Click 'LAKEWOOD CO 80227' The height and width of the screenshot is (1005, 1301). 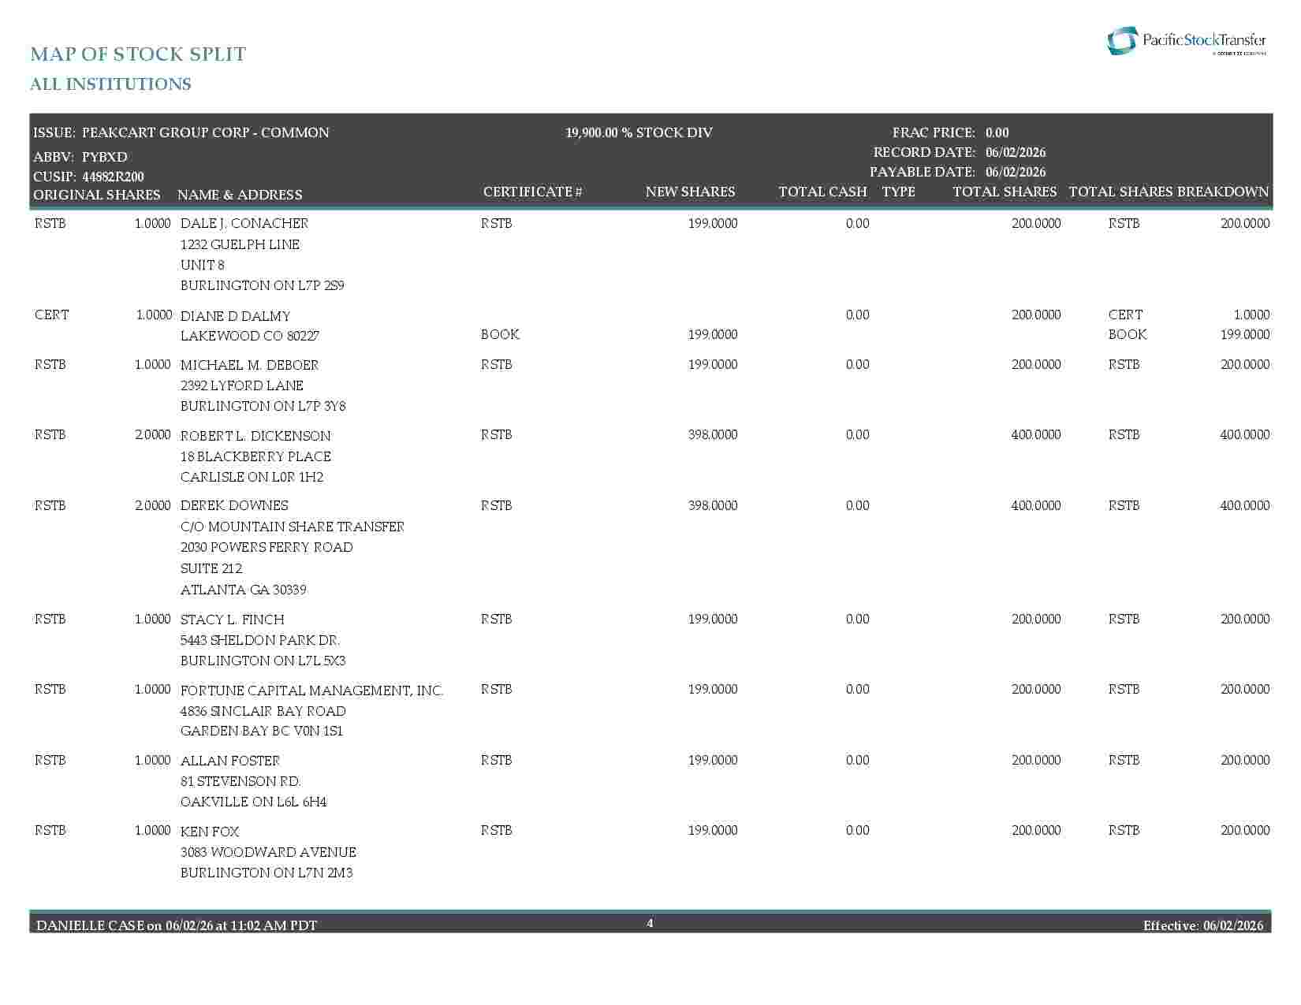pos(250,336)
